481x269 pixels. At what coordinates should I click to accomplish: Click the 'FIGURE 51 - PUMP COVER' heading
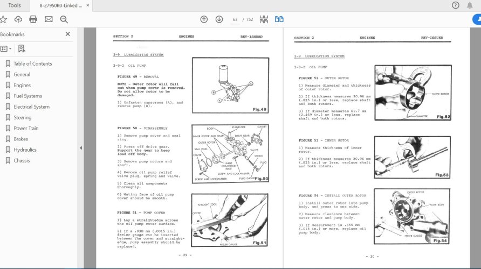coord(141,213)
